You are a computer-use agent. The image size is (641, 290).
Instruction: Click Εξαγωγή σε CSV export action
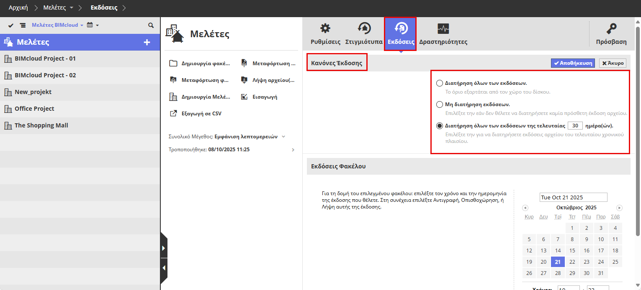[x=196, y=113]
